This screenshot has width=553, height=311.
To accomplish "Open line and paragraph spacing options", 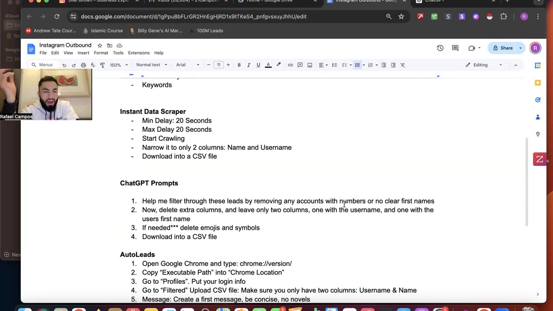I will pyautogui.click(x=334, y=65).
